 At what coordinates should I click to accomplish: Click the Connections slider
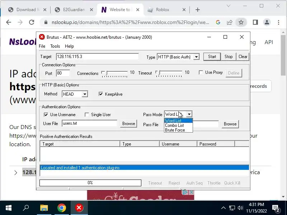click(x=114, y=73)
